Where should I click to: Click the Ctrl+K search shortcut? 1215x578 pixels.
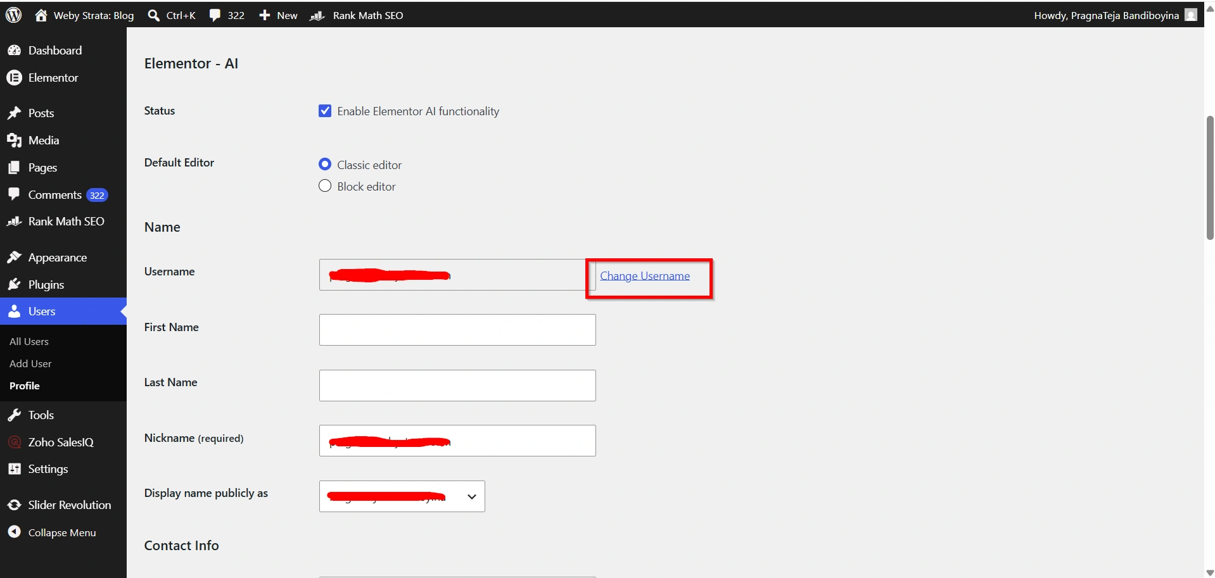(181, 15)
